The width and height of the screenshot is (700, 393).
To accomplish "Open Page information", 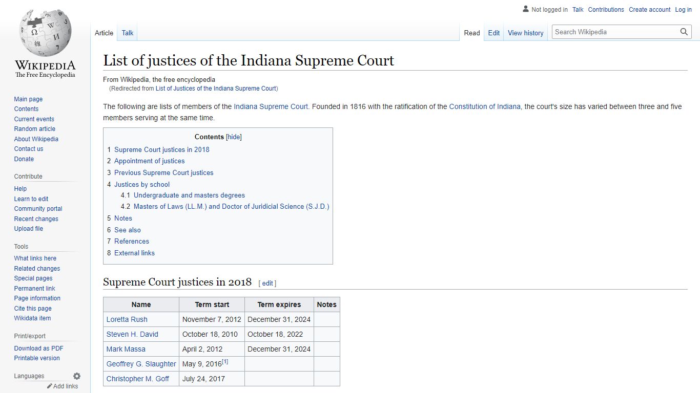I will (37, 298).
